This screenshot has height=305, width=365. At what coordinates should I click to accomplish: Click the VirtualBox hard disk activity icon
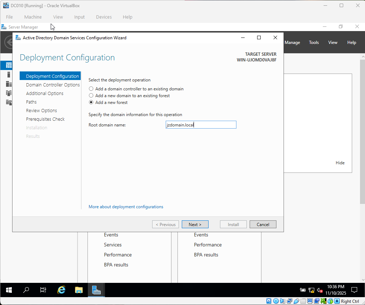tap(269, 301)
